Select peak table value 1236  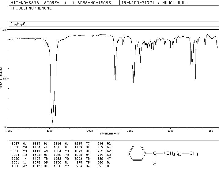click(x=57, y=166)
